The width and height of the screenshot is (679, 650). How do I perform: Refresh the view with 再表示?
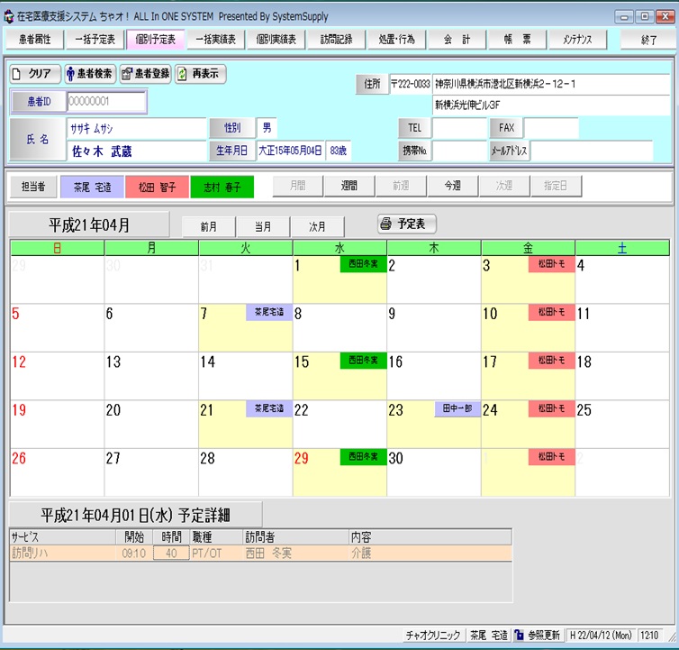click(x=201, y=74)
